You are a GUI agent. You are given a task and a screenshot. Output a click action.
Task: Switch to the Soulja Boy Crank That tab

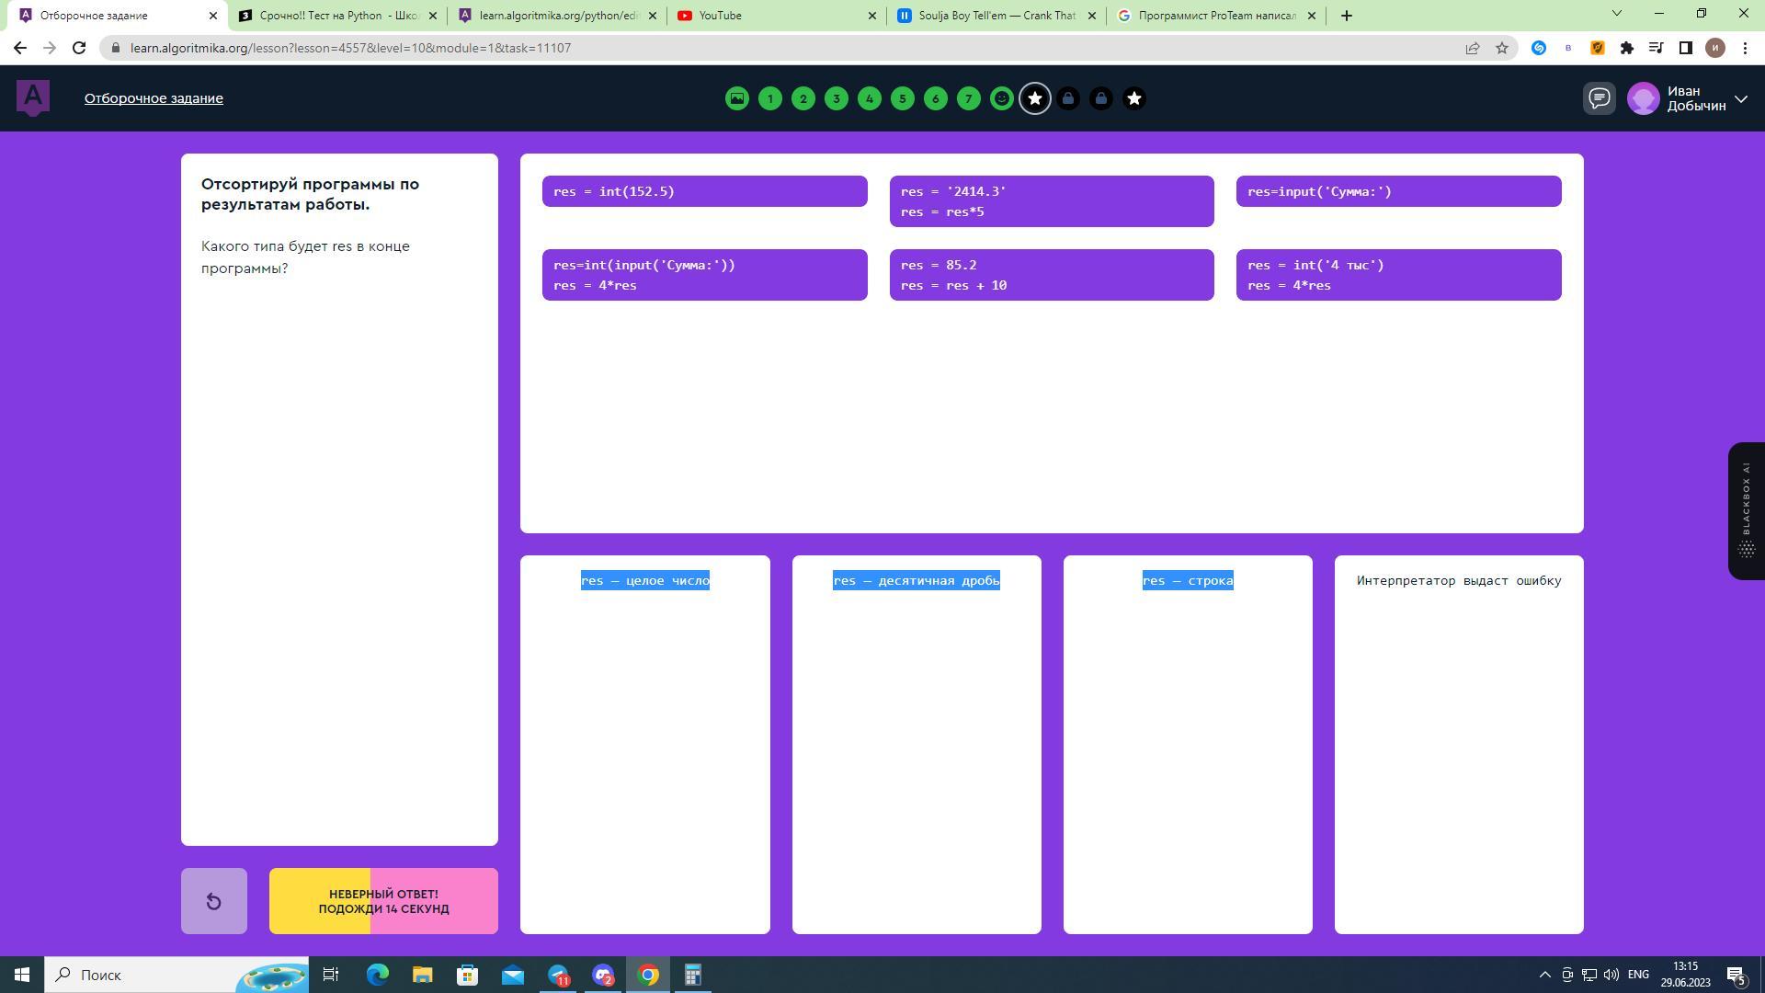(996, 16)
